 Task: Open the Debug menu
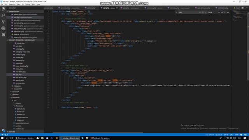point(28,4)
